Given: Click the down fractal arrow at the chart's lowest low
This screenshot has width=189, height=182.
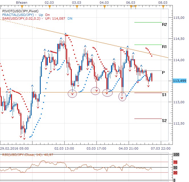Looking at the screenshot, I should coord(24,138).
